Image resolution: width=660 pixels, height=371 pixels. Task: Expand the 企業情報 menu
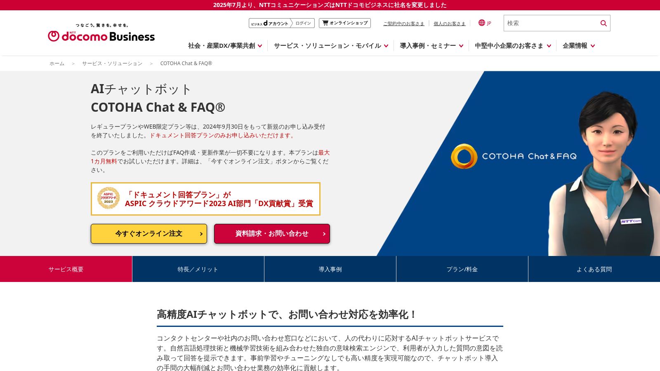(x=579, y=46)
